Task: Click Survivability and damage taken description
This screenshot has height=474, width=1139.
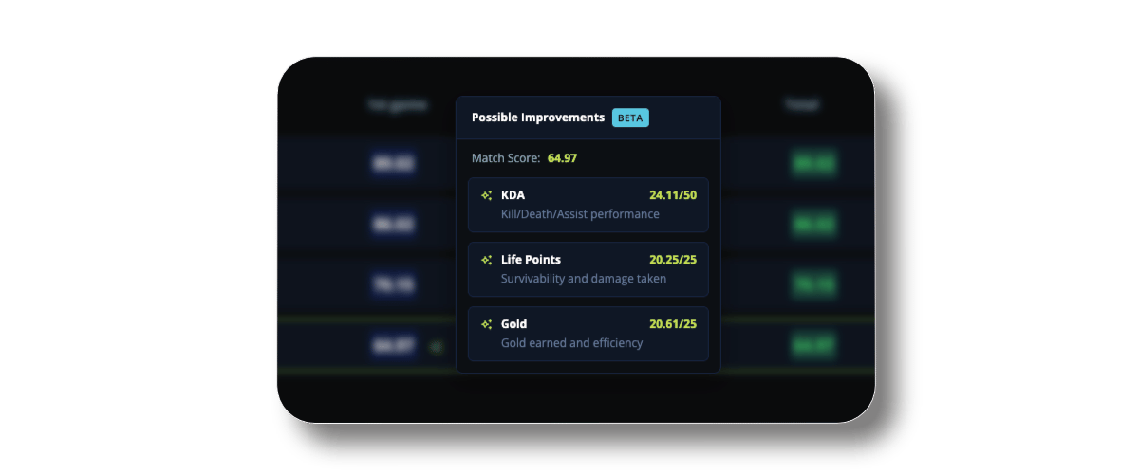Action: [x=584, y=279]
